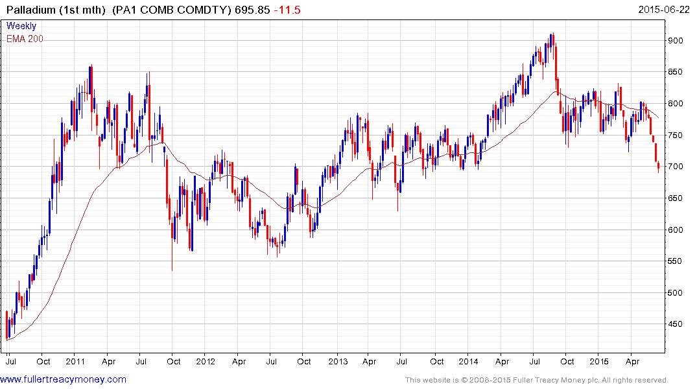Click the 850 price axis label
This screenshot has width=697, height=389.
tap(675, 72)
